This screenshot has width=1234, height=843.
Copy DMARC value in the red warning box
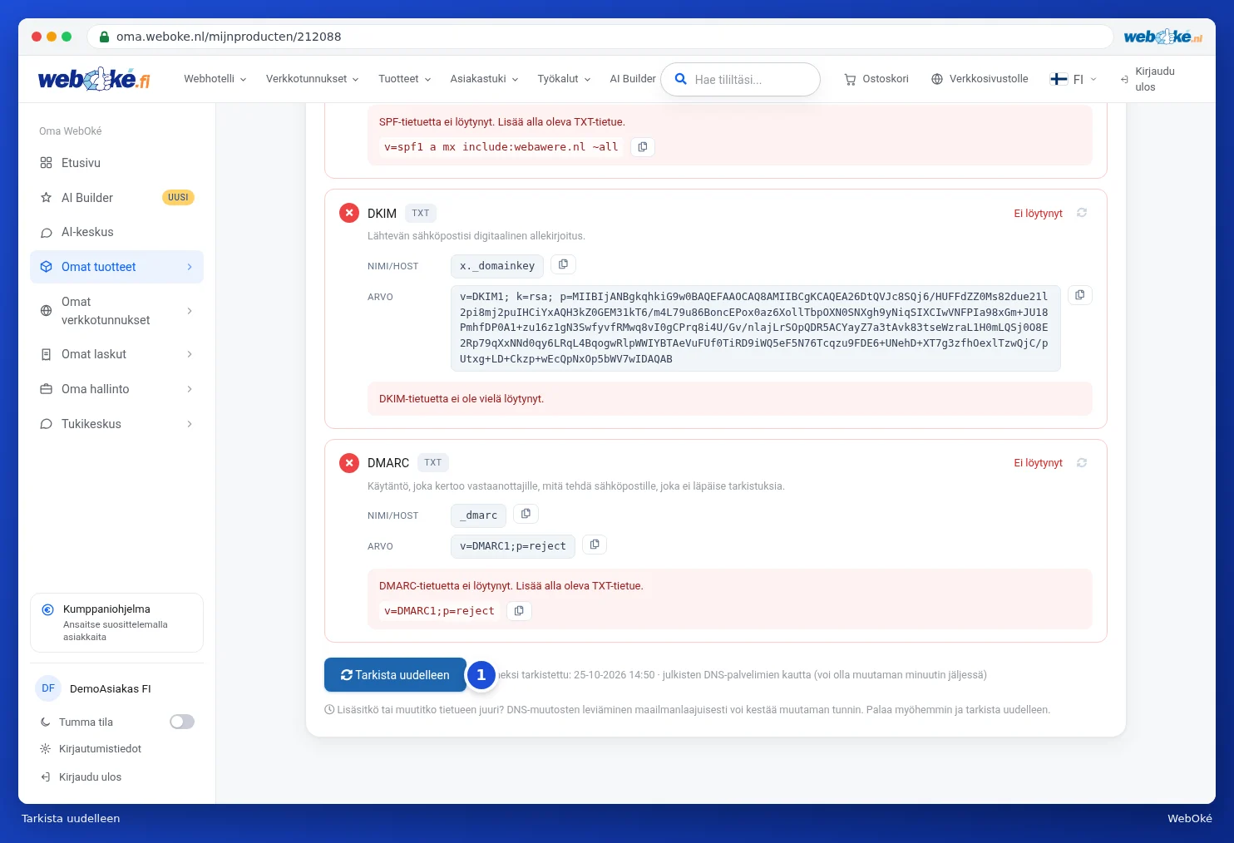(x=519, y=611)
